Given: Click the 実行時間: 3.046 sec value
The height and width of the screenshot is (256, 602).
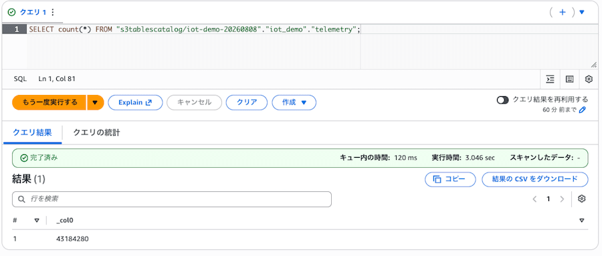Looking at the screenshot, I should coord(464,158).
